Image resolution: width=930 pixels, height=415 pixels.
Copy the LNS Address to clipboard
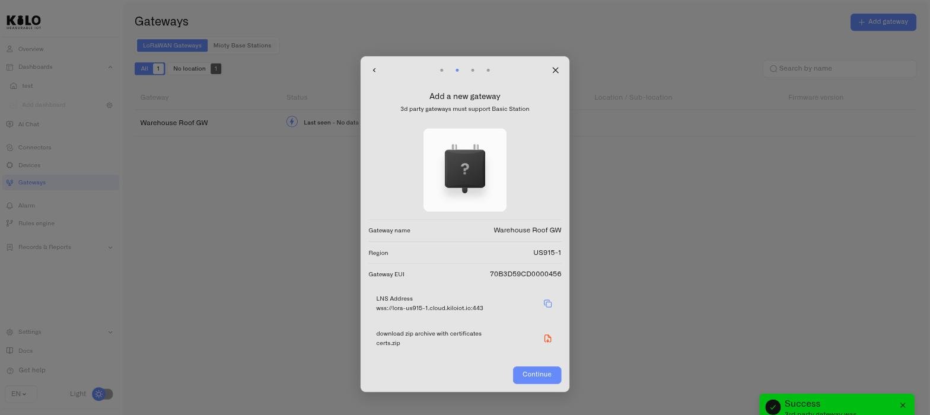547,304
